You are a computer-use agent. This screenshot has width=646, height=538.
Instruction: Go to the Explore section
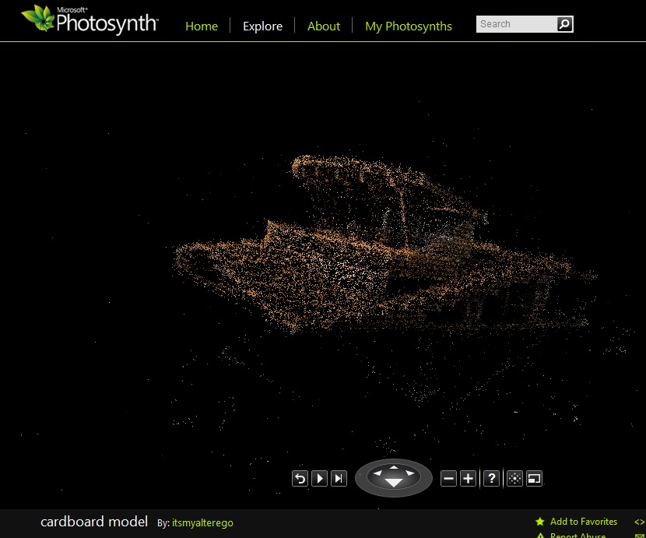262,26
